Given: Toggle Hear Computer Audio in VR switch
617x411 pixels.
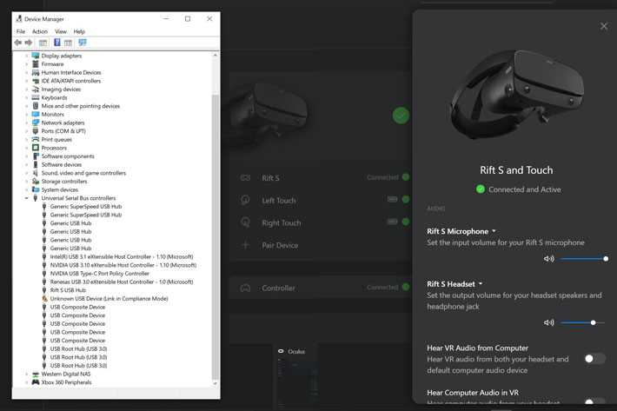Looking at the screenshot, I should pos(594,402).
